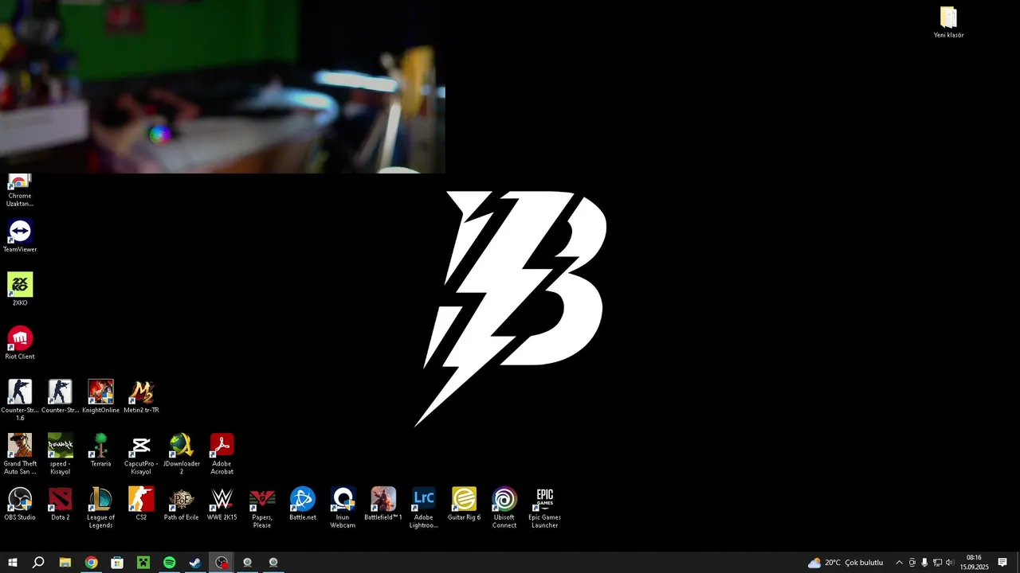Screen dimensions: 1020x573
Task: Click the Meet Now camera tray icon
Action: (912, 563)
